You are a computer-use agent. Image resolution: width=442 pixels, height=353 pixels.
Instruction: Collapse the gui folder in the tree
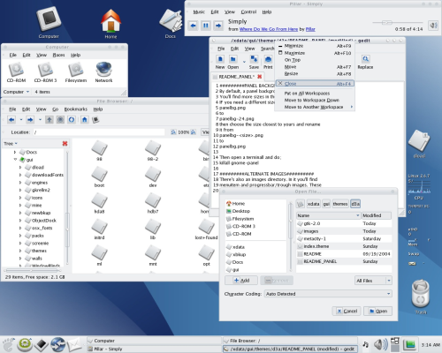(x=15, y=160)
